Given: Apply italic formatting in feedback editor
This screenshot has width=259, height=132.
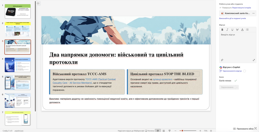Looking at the screenshot, I should (227, 30).
